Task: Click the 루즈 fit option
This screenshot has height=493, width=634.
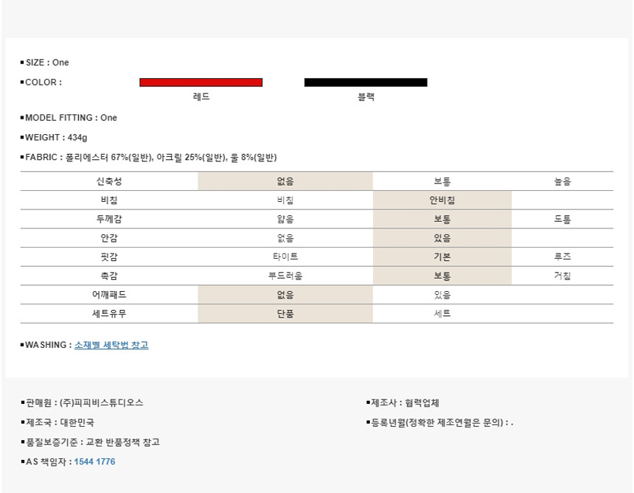Action: [x=562, y=257]
